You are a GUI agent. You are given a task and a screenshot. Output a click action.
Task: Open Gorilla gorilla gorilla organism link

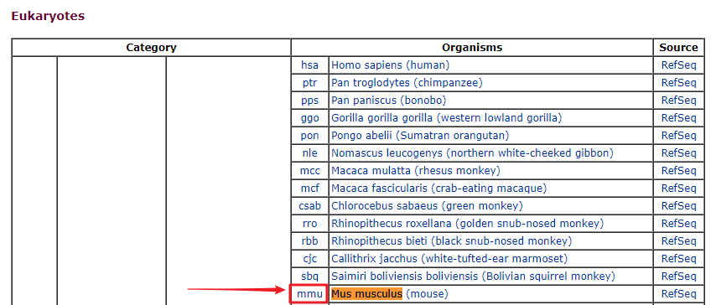[447, 118]
